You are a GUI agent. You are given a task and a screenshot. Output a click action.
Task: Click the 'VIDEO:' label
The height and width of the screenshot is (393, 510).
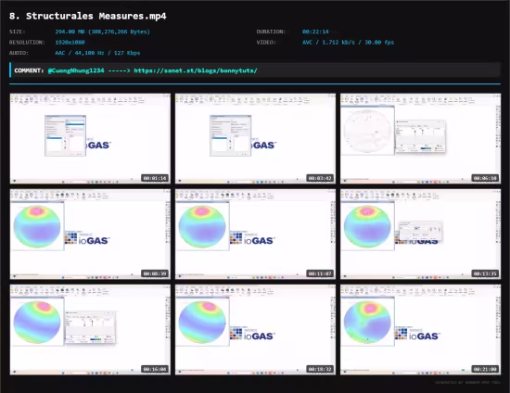pos(266,43)
